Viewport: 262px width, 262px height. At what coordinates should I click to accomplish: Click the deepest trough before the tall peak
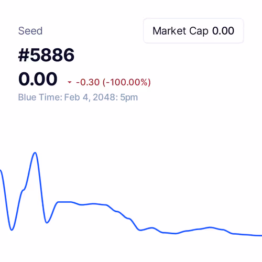tap(12, 230)
